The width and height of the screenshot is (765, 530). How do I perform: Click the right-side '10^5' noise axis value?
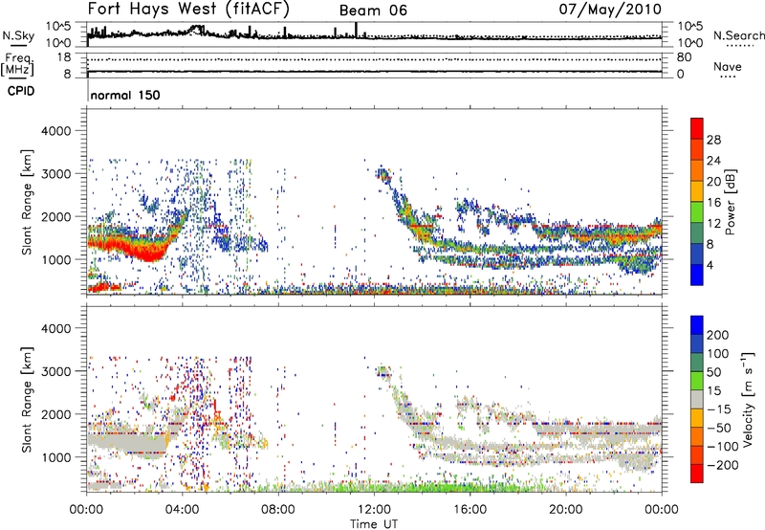click(689, 27)
